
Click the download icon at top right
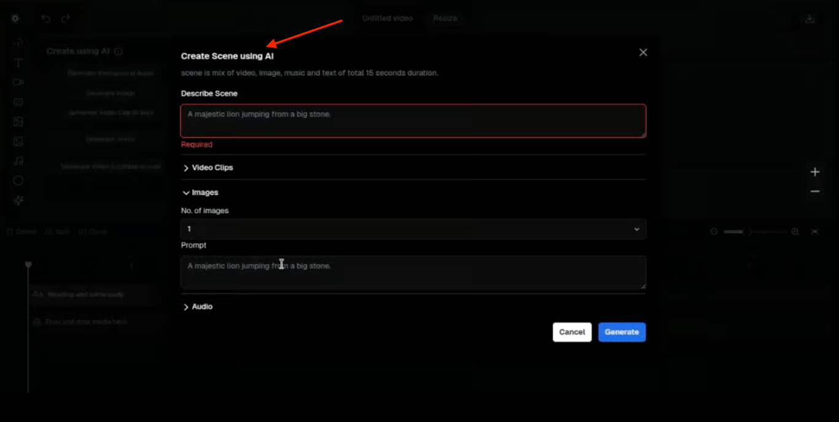pyautogui.click(x=810, y=18)
